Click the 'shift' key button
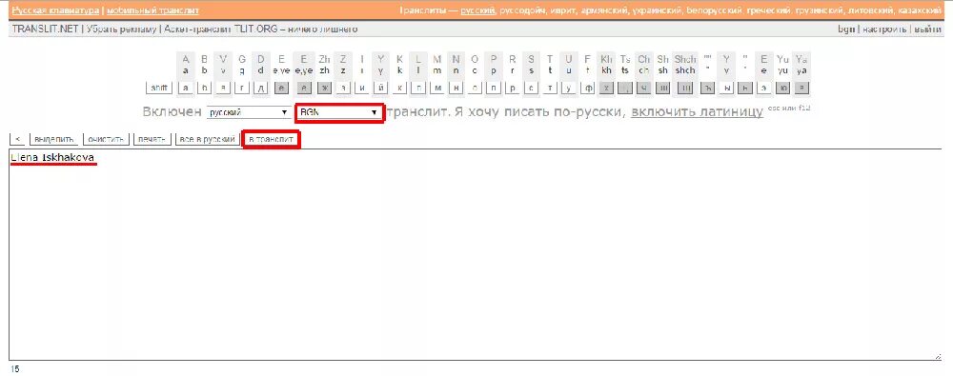The image size is (953, 376). coord(159,88)
